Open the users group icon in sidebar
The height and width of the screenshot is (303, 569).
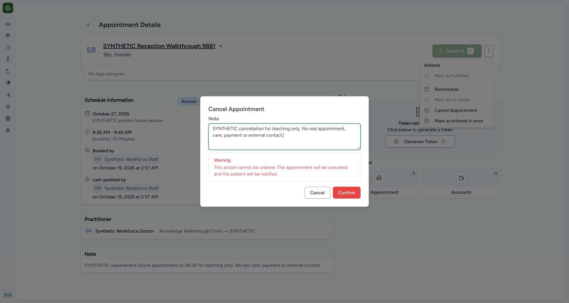pos(8,95)
